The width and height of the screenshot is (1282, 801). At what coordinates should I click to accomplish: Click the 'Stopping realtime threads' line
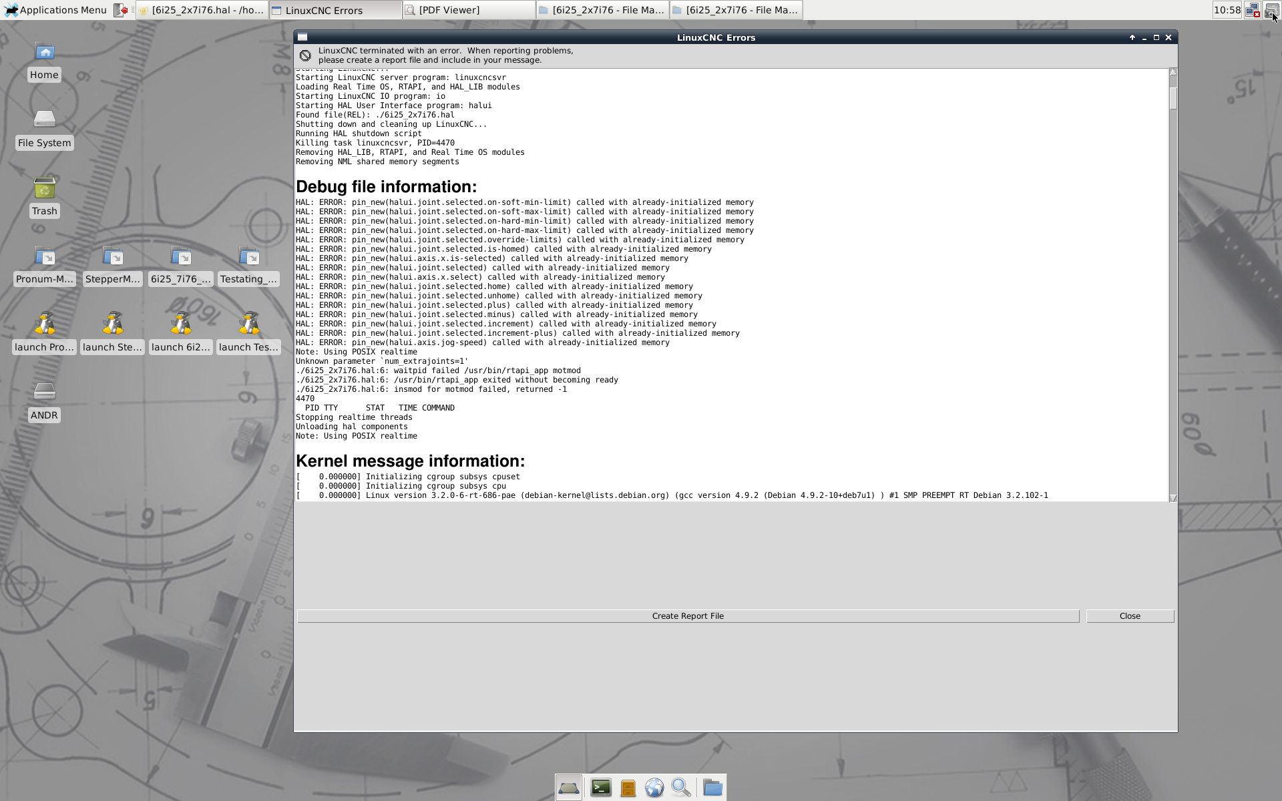tap(354, 417)
